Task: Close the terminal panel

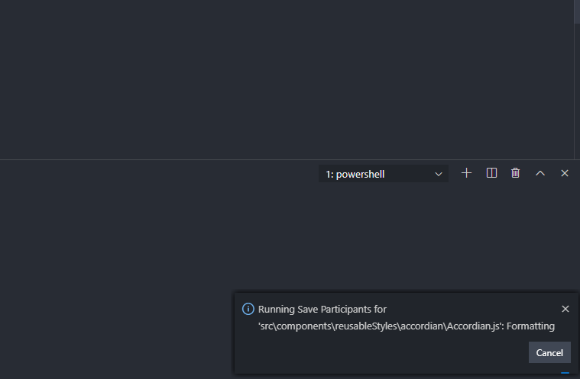Action: click(565, 173)
